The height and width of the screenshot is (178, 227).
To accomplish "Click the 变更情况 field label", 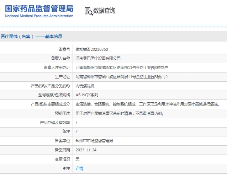I will coord(62,159).
